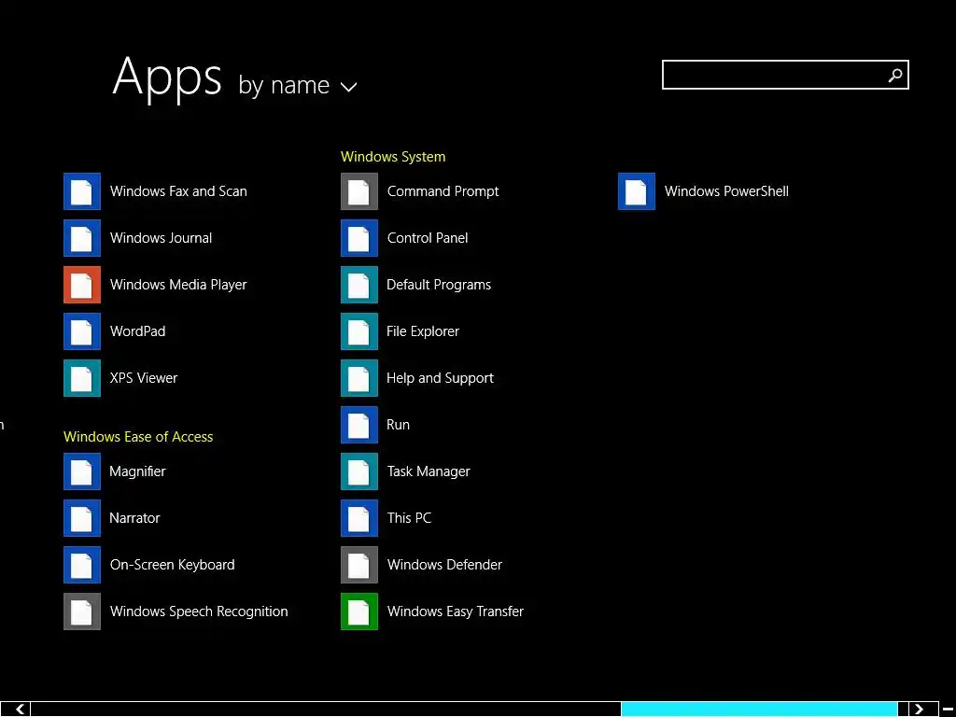
Task: Open the orange Windows Media Player icon
Action: click(82, 285)
